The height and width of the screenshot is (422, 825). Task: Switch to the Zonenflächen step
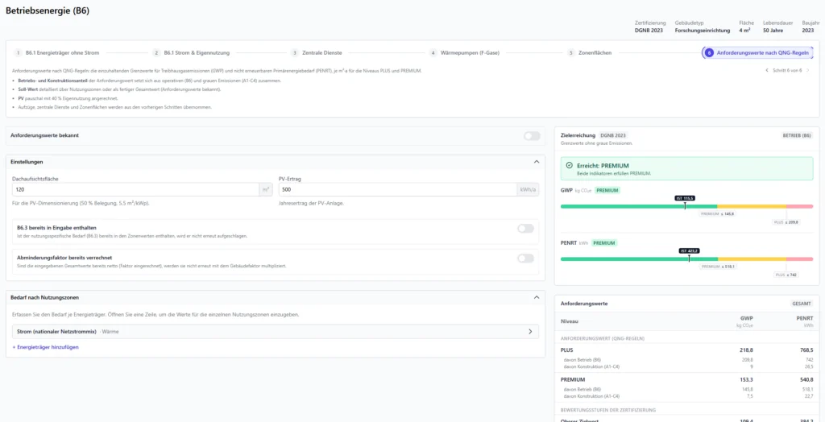[595, 53]
